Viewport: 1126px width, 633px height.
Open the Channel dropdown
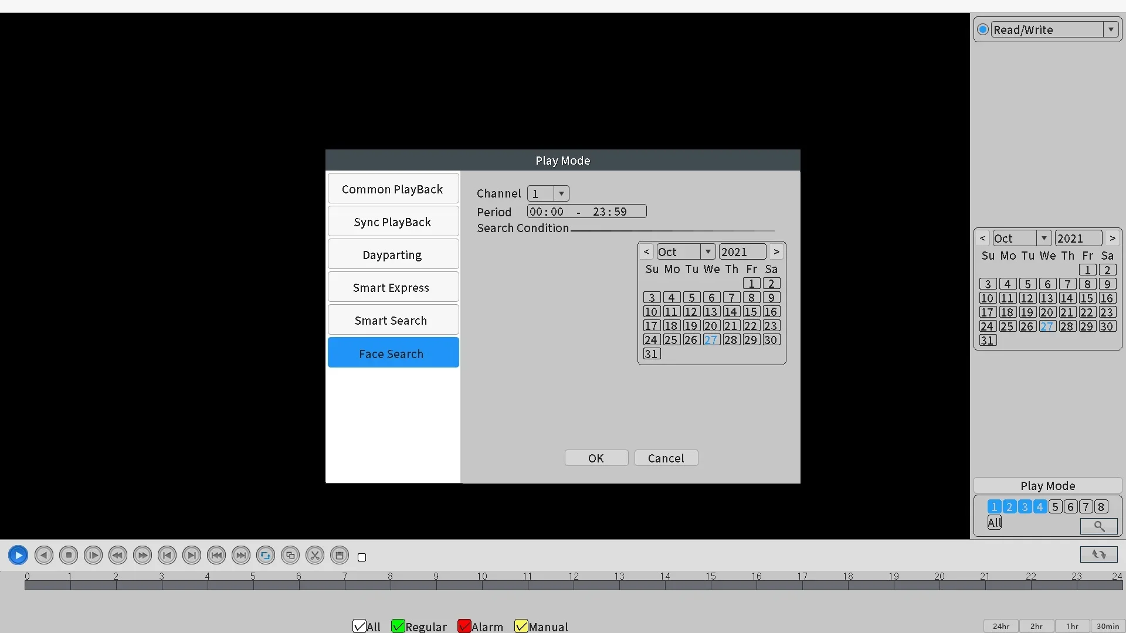tap(561, 193)
